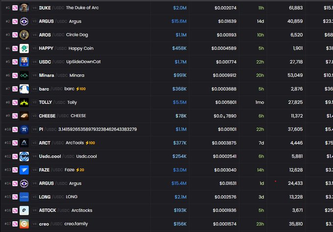Click the pink DEX icon in DUKE row
The height and width of the screenshot is (232, 333).
[15, 8]
